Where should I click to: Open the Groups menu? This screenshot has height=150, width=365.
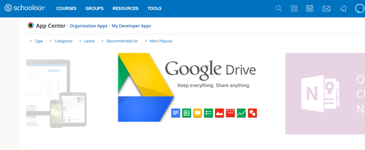tap(94, 8)
